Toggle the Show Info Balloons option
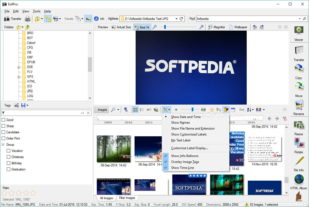This screenshot has width=309, height=207. pyautogui.click(x=196, y=156)
